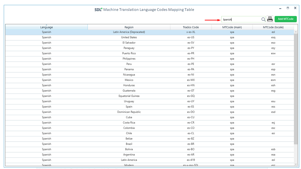Image resolution: width=301 pixels, height=169 pixels.
Task: Select the Panama region cell
Action: (129, 69)
